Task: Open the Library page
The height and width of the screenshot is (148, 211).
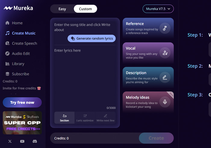Action: tap(18, 64)
